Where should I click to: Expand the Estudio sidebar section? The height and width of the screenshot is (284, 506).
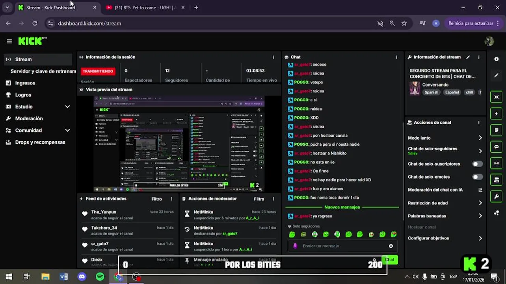[x=67, y=106]
